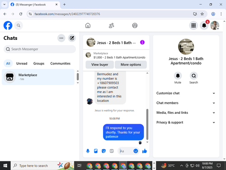Start a new message with compose icon
The image size is (226, 170).
pos(72,38)
